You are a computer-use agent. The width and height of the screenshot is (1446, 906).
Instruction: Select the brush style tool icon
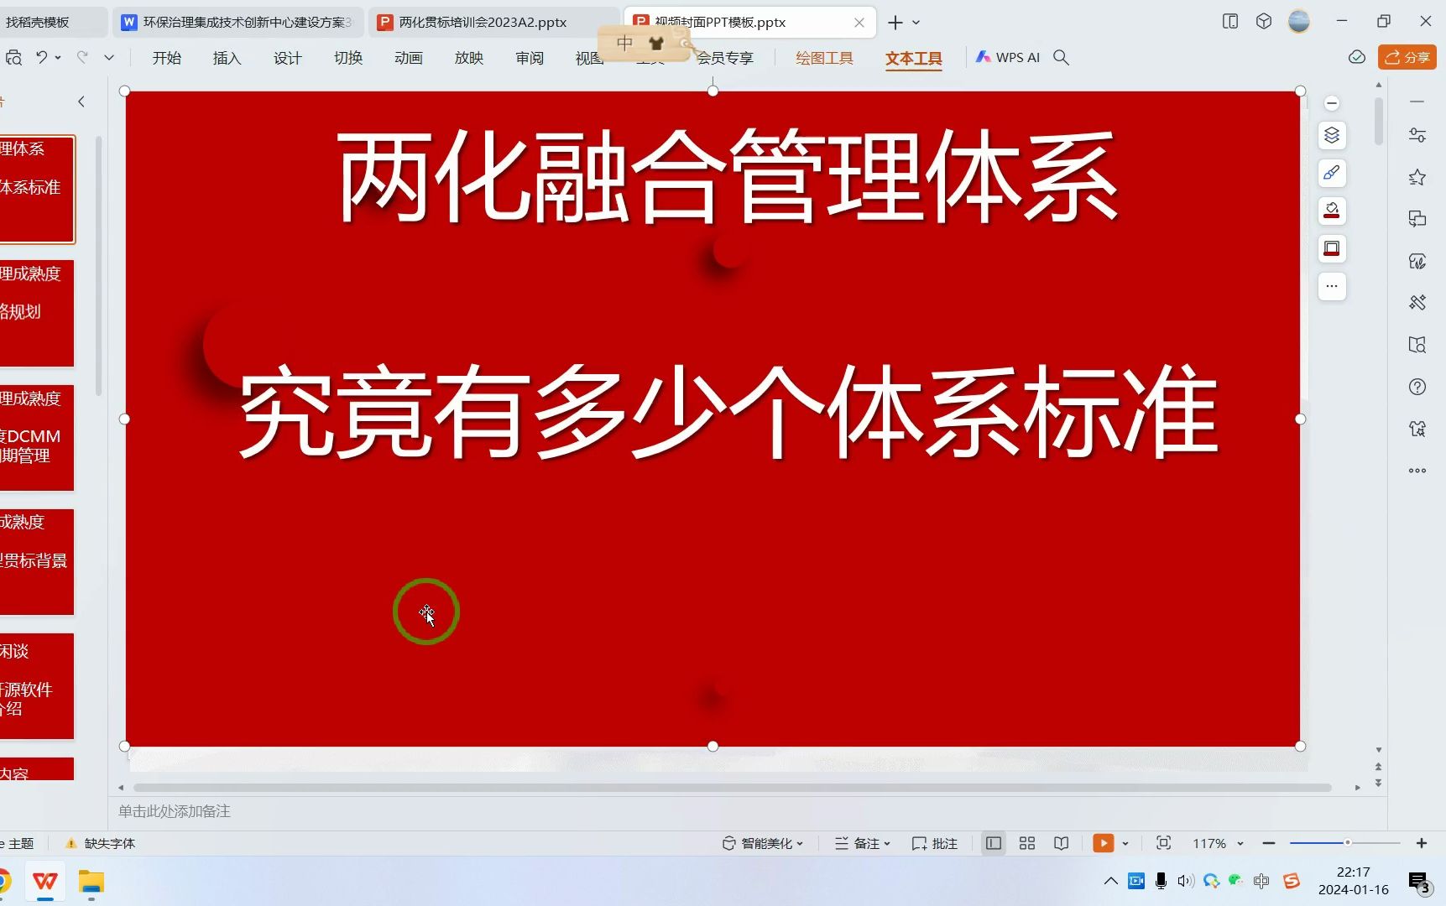tap(1332, 173)
